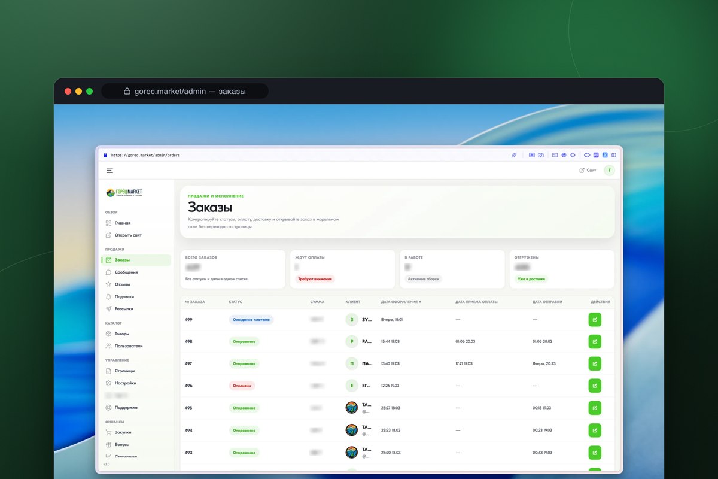Open Товары in sidebar
The image size is (718, 479).
coord(117,334)
